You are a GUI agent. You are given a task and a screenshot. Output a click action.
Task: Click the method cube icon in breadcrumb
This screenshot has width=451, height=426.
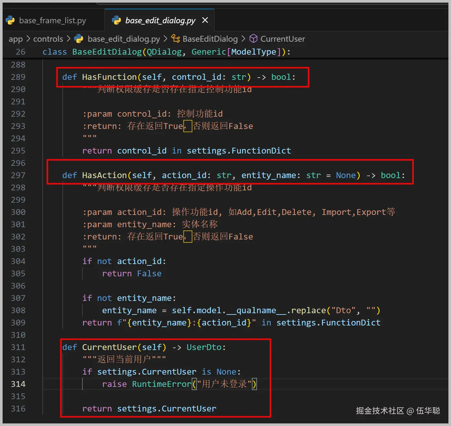[253, 39]
